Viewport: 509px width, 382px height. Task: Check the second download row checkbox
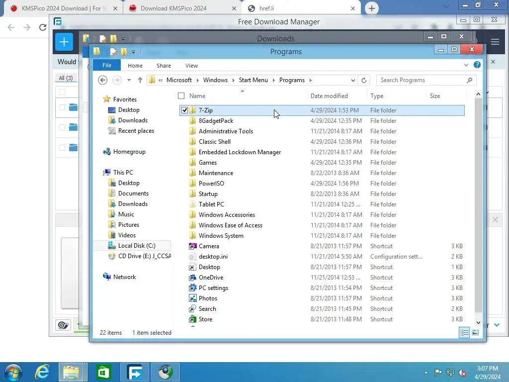[62, 127]
